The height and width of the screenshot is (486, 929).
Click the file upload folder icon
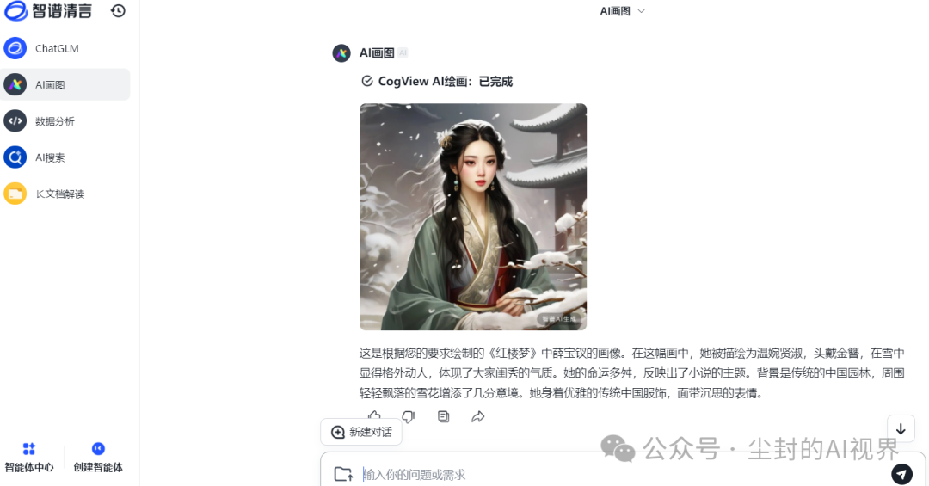click(343, 474)
